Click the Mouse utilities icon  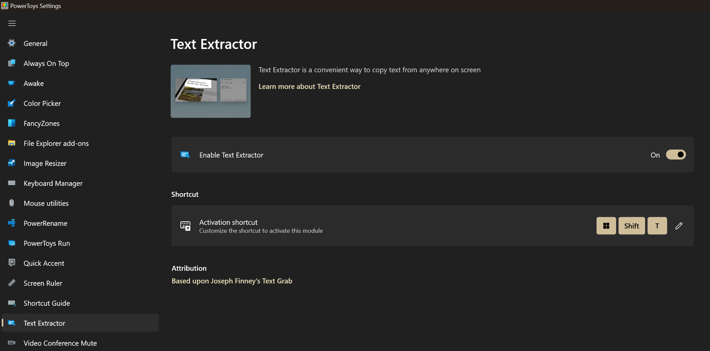point(12,203)
